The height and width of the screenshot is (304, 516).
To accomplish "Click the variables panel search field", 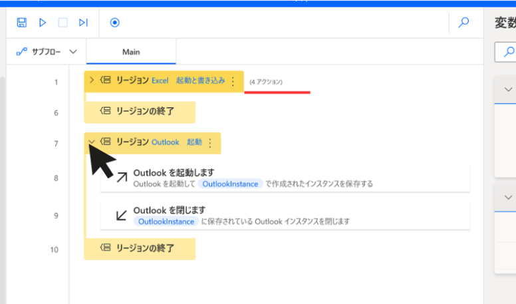I will pos(505,52).
